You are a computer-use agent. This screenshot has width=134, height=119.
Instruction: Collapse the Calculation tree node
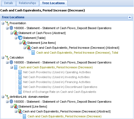[3, 58]
